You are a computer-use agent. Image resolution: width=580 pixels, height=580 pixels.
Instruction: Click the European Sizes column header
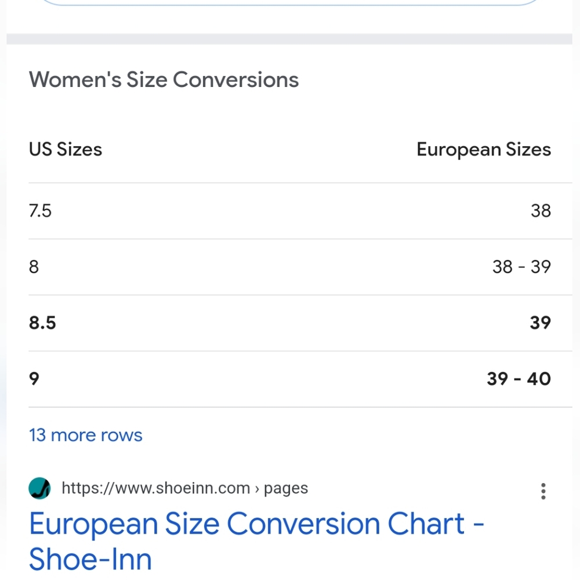[x=484, y=150]
